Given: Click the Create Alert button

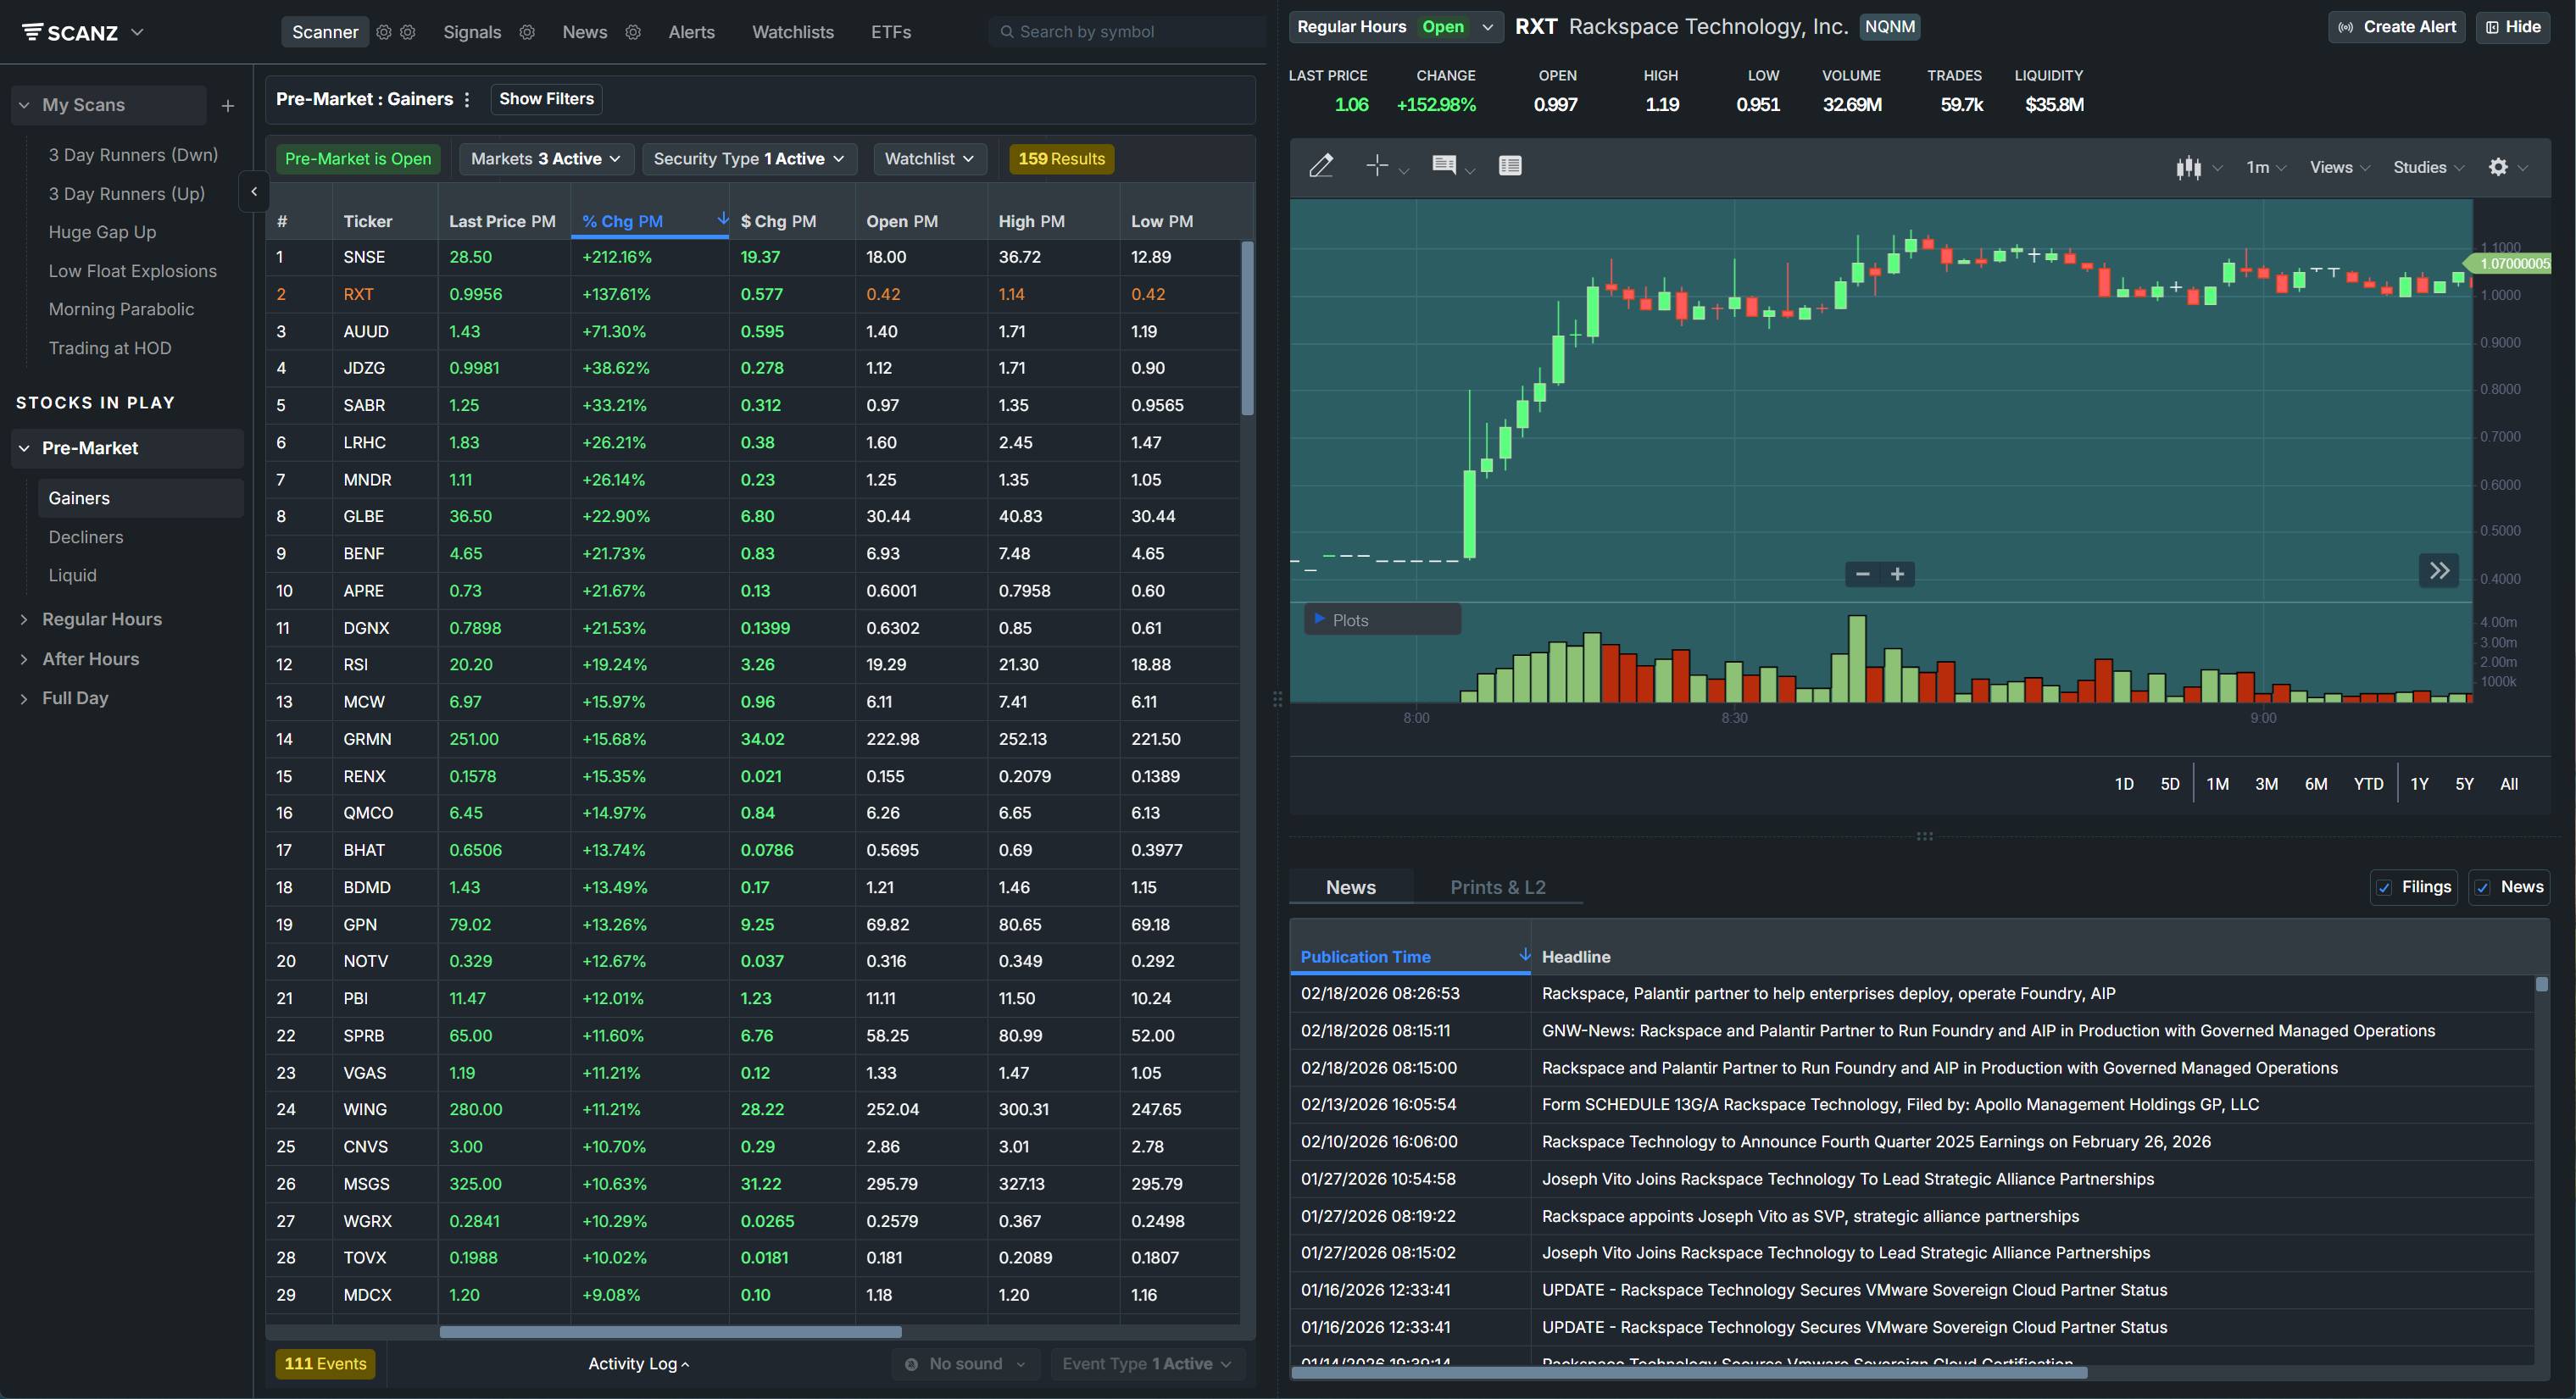Looking at the screenshot, I should [2396, 27].
